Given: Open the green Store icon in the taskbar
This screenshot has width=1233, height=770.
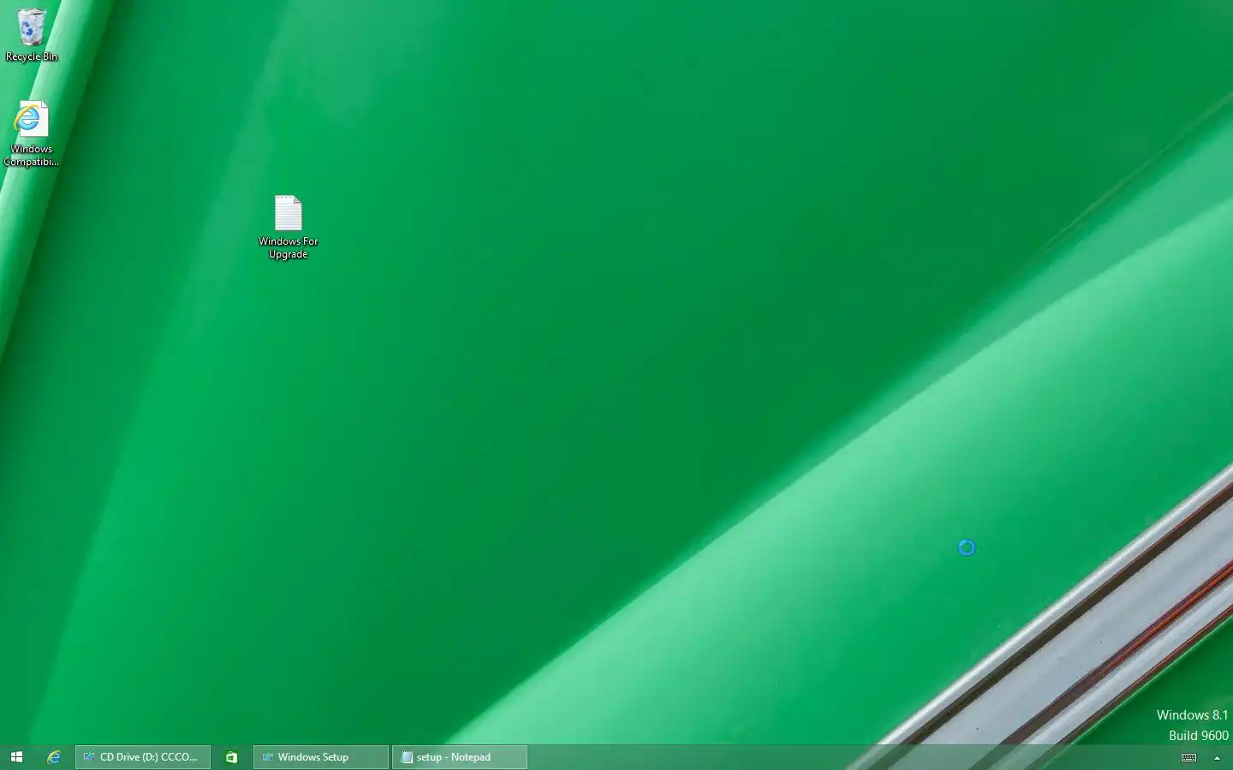Looking at the screenshot, I should (231, 757).
